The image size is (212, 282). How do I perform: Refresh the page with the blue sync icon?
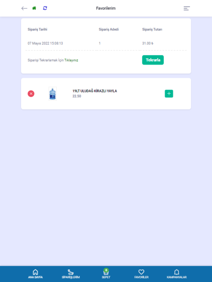pos(45,8)
